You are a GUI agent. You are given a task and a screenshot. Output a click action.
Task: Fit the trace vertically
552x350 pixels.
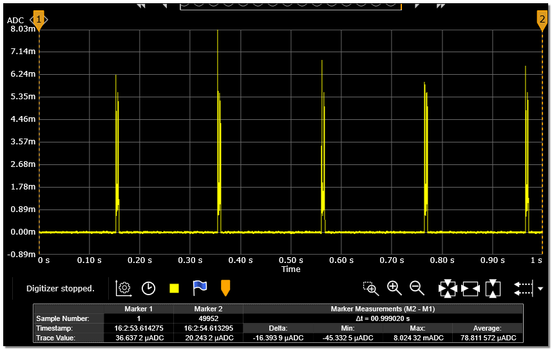(493, 288)
